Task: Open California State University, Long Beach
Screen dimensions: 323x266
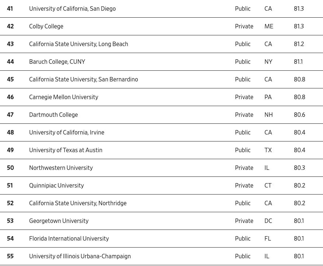Action: [78, 44]
